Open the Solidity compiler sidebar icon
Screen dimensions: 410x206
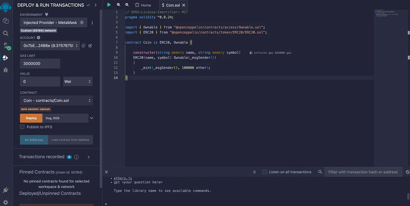coord(6,46)
